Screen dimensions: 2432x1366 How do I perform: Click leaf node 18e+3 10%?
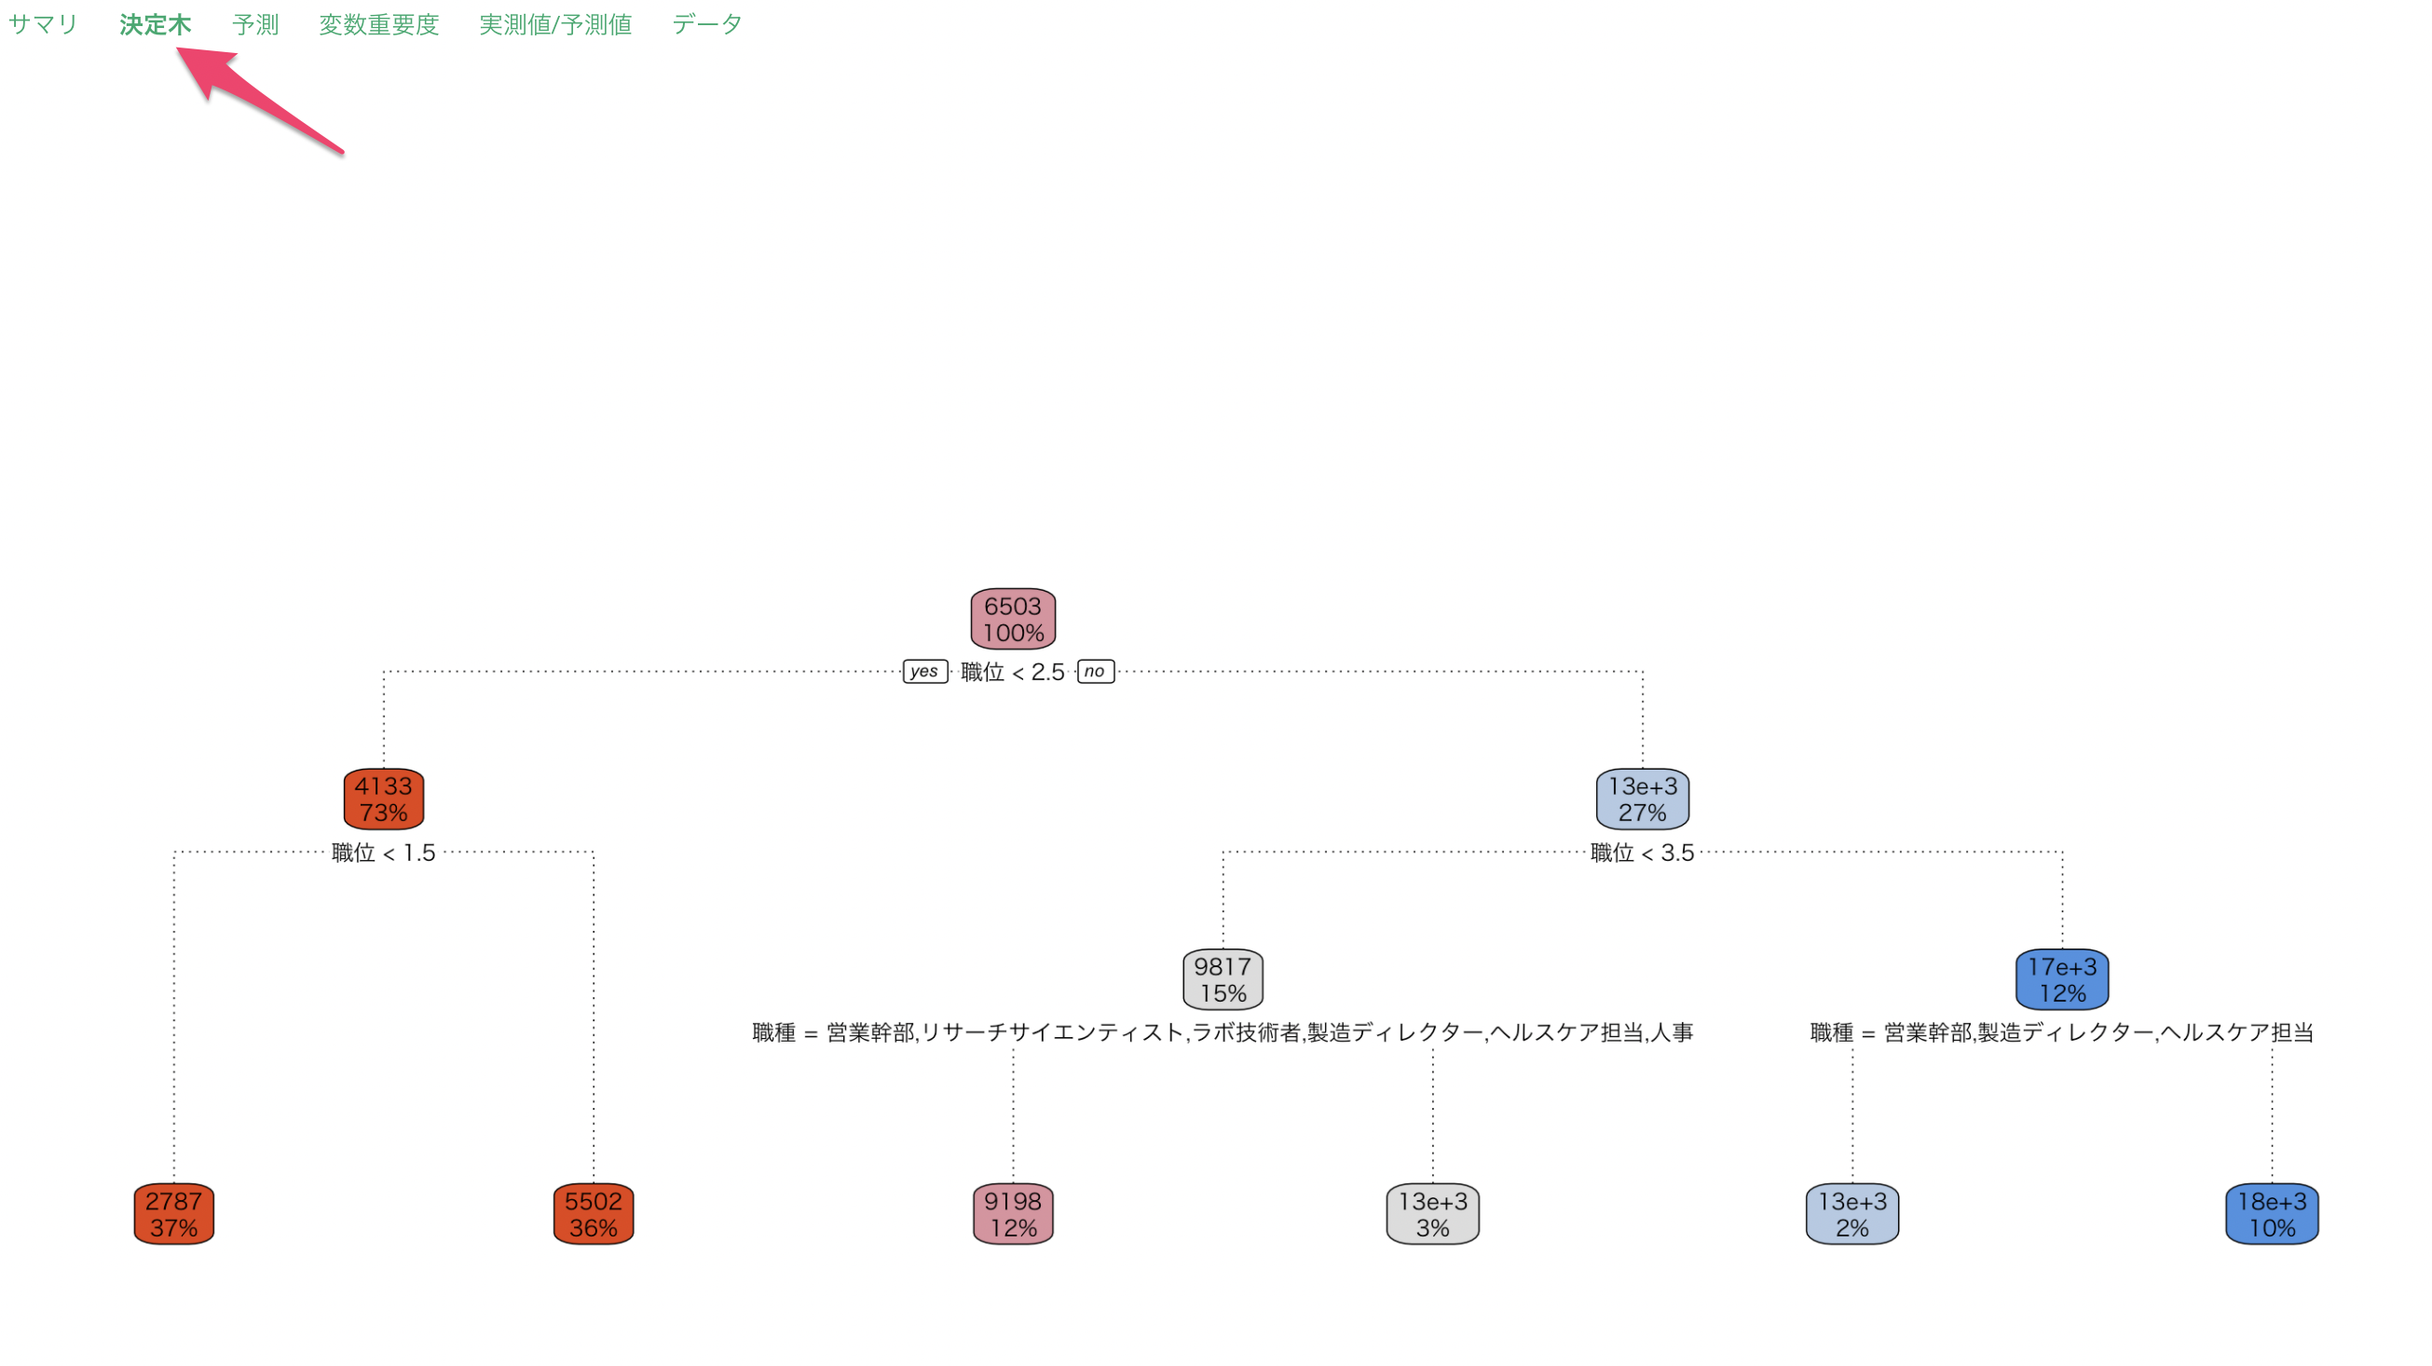pyautogui.click(x=2273, y=1214)
